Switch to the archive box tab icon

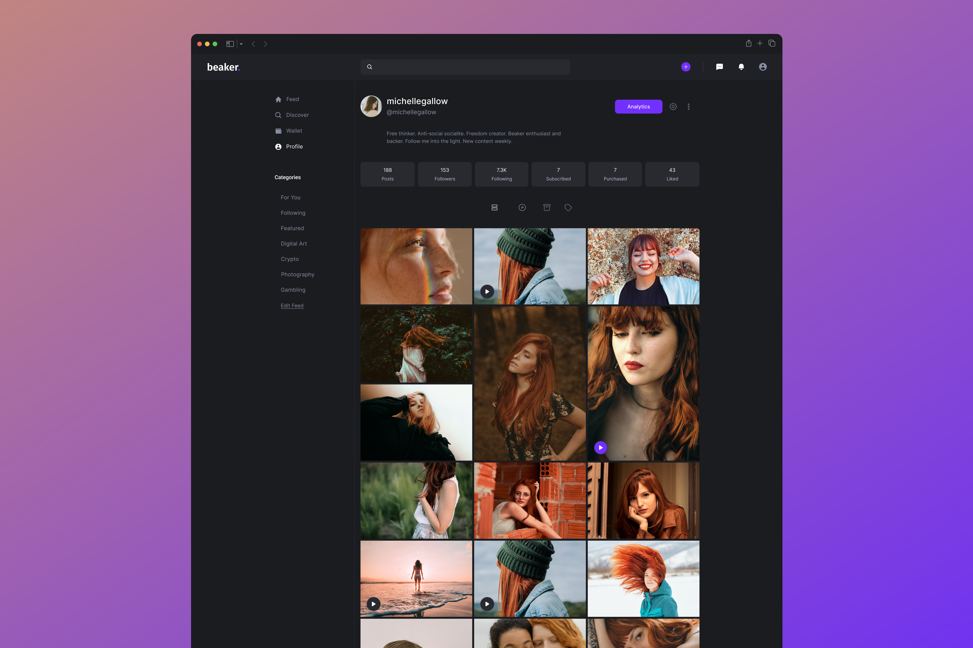point(547,208)
